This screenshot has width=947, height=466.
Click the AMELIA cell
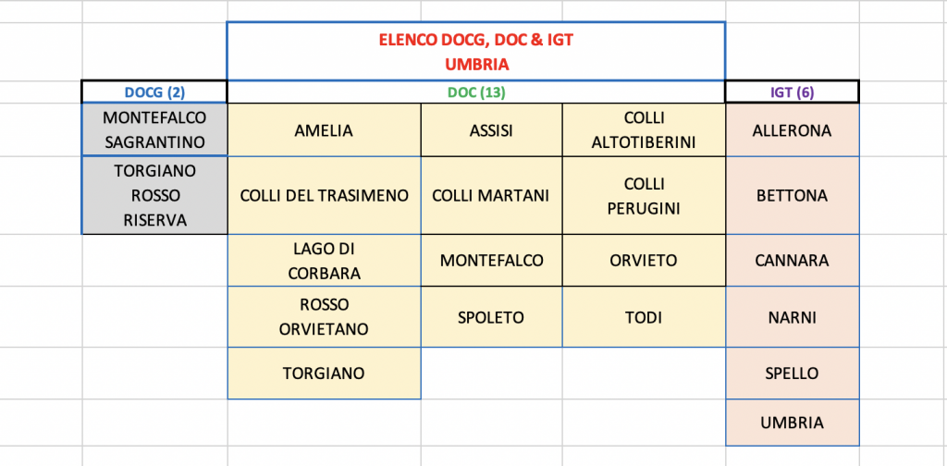coord(325,129)
